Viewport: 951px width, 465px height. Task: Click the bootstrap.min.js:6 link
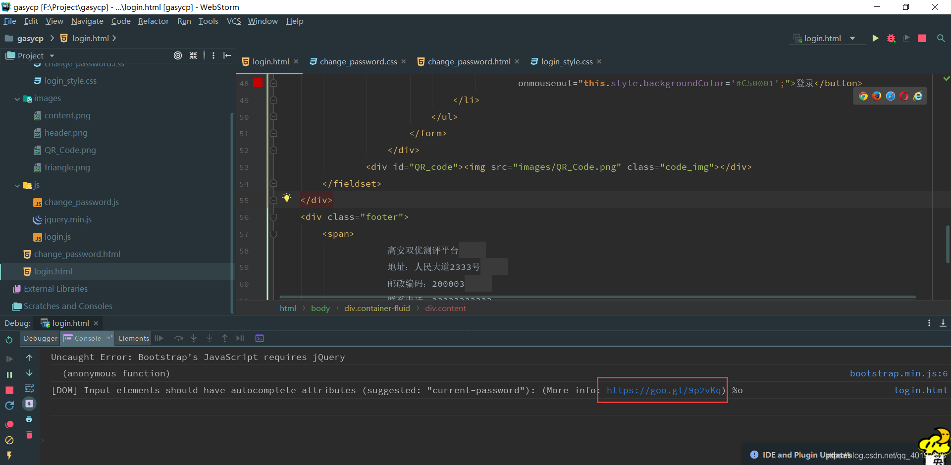tap(898, 373)
